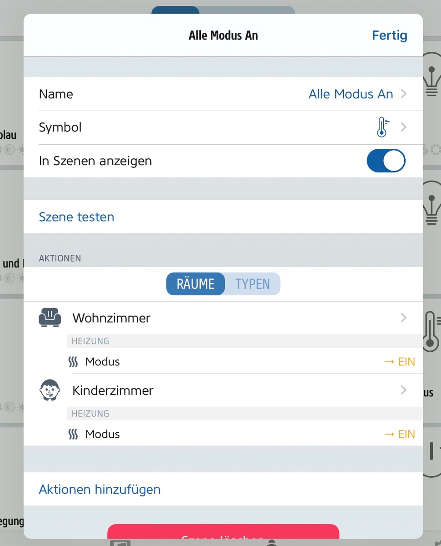Image resolution: width=441 pixels, height=546 pixels.
Task: Expand the Wohnzimmer room chevron
Action: (x=403, y=318)
